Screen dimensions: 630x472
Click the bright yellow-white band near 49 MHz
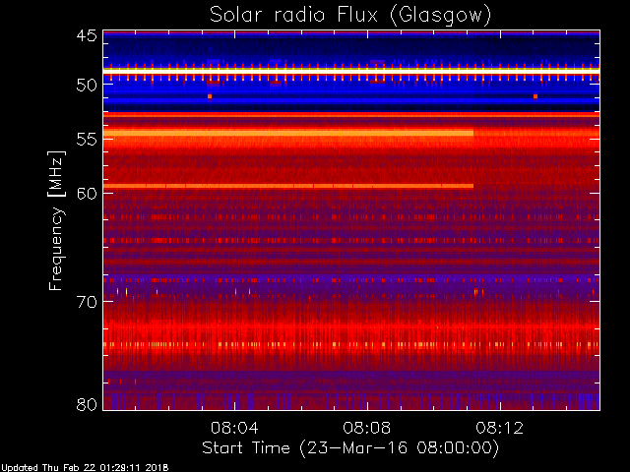(x=351, y=71)
